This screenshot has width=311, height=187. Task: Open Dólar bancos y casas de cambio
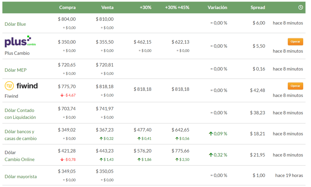pos(20,135)
